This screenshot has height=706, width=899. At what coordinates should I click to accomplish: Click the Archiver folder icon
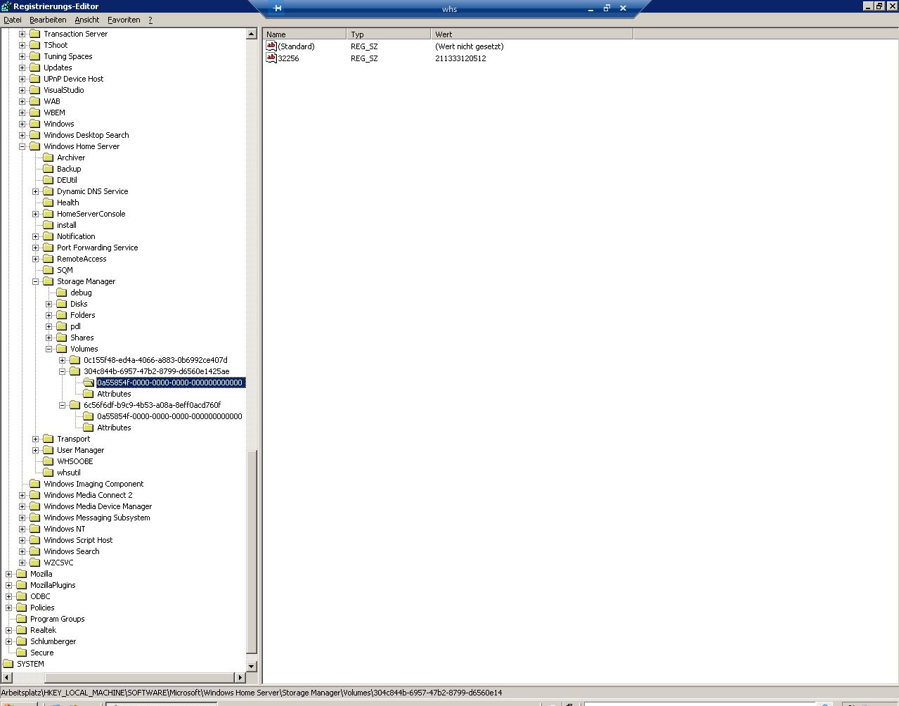tap(48, 158)
